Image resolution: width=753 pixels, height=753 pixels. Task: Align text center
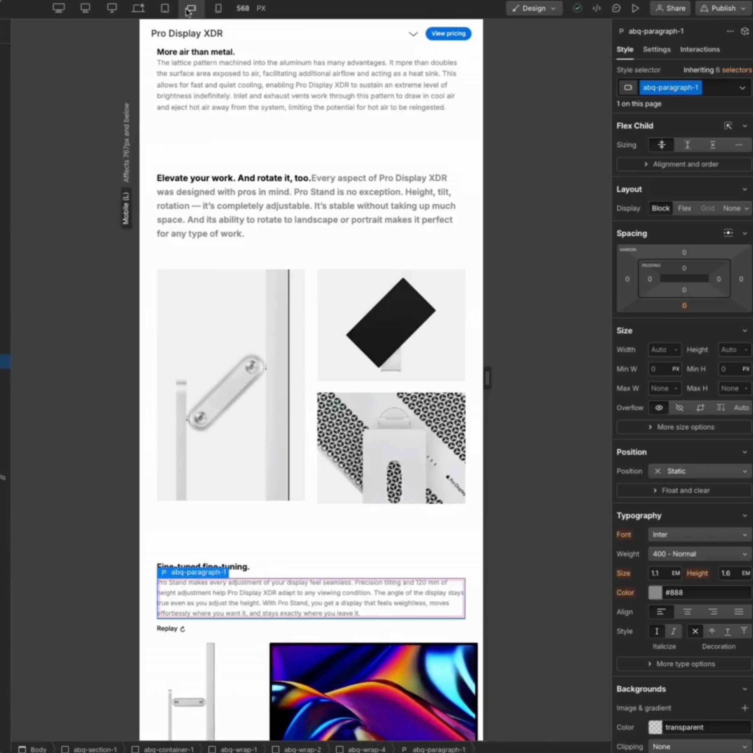687,612
